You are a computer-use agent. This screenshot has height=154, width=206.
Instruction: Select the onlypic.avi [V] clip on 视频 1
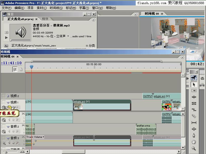coord(102,105)
